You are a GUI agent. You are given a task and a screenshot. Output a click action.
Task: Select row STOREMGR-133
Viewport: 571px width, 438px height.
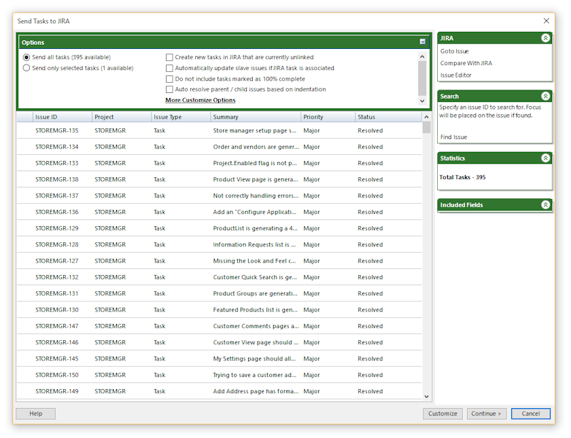[x=219, y=163]
